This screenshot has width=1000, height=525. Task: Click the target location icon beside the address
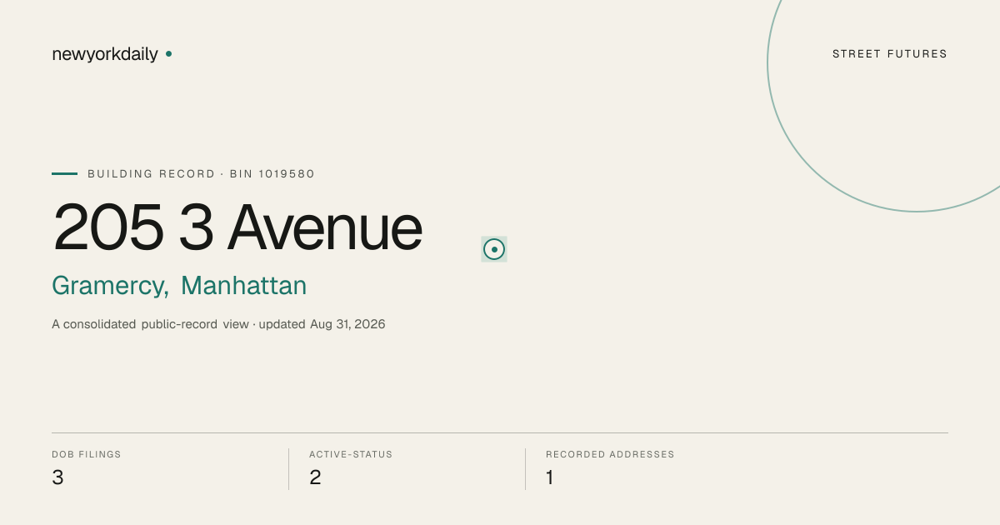coord(494,249)
